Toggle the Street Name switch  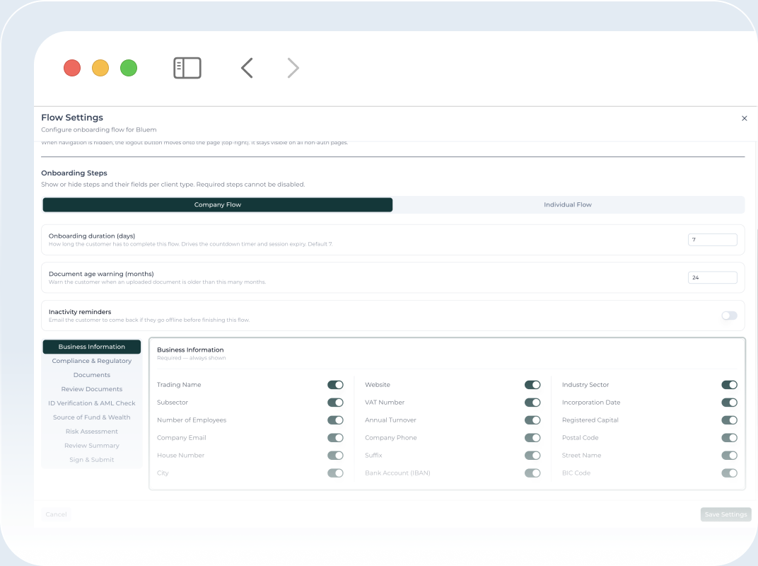(x=730, y=455)
